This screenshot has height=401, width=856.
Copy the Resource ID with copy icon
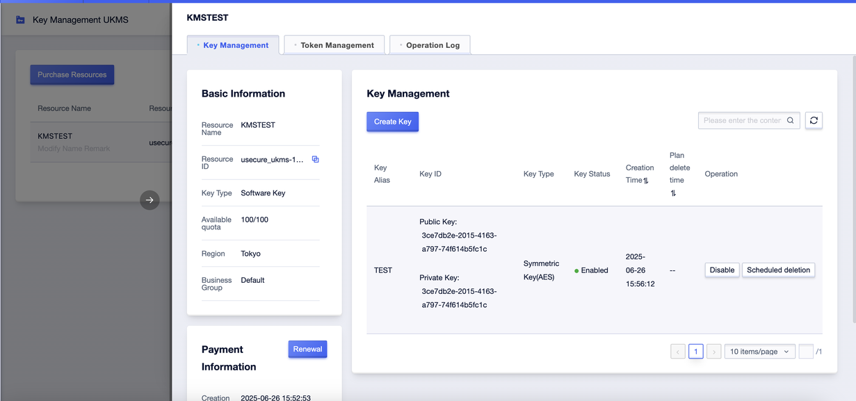pos(315,159)
